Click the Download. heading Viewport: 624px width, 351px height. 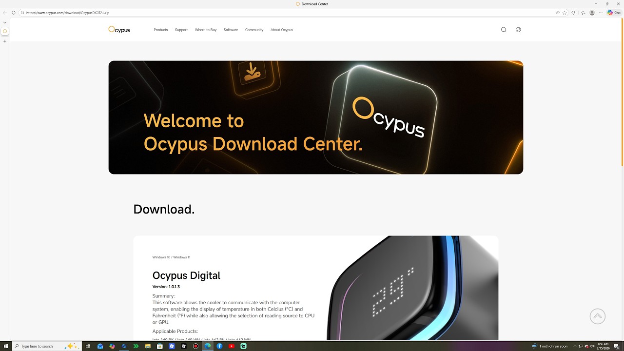point(164,209)
